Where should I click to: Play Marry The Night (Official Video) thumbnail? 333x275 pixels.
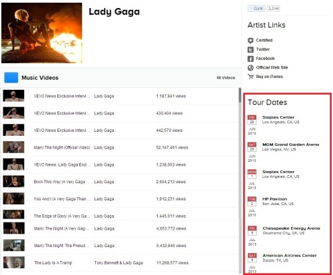[13, 147]
